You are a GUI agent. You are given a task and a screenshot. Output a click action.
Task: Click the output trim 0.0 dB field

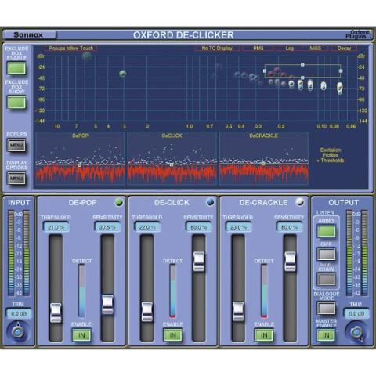(356, 313)
